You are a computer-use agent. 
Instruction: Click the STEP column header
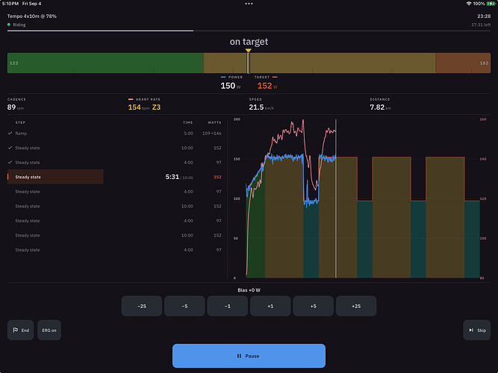tap(20, 122)
